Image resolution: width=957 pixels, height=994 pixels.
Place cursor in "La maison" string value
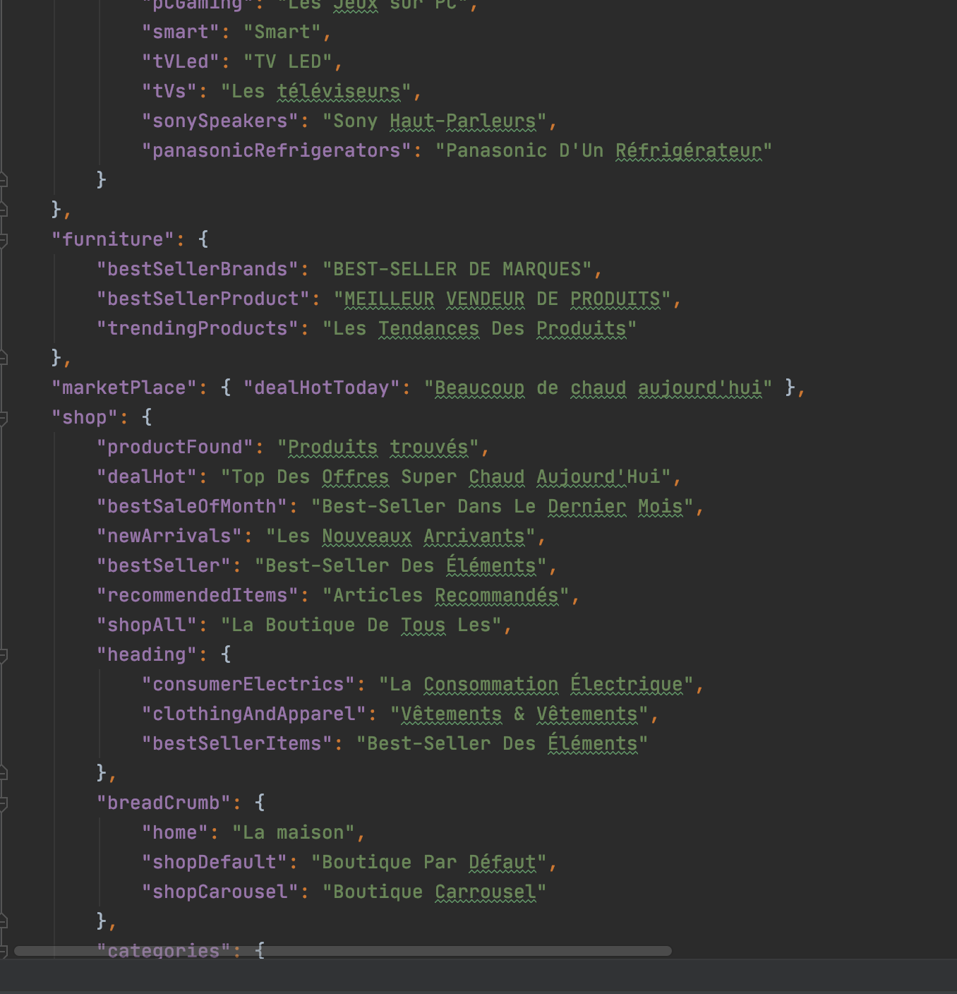point(294,833)
